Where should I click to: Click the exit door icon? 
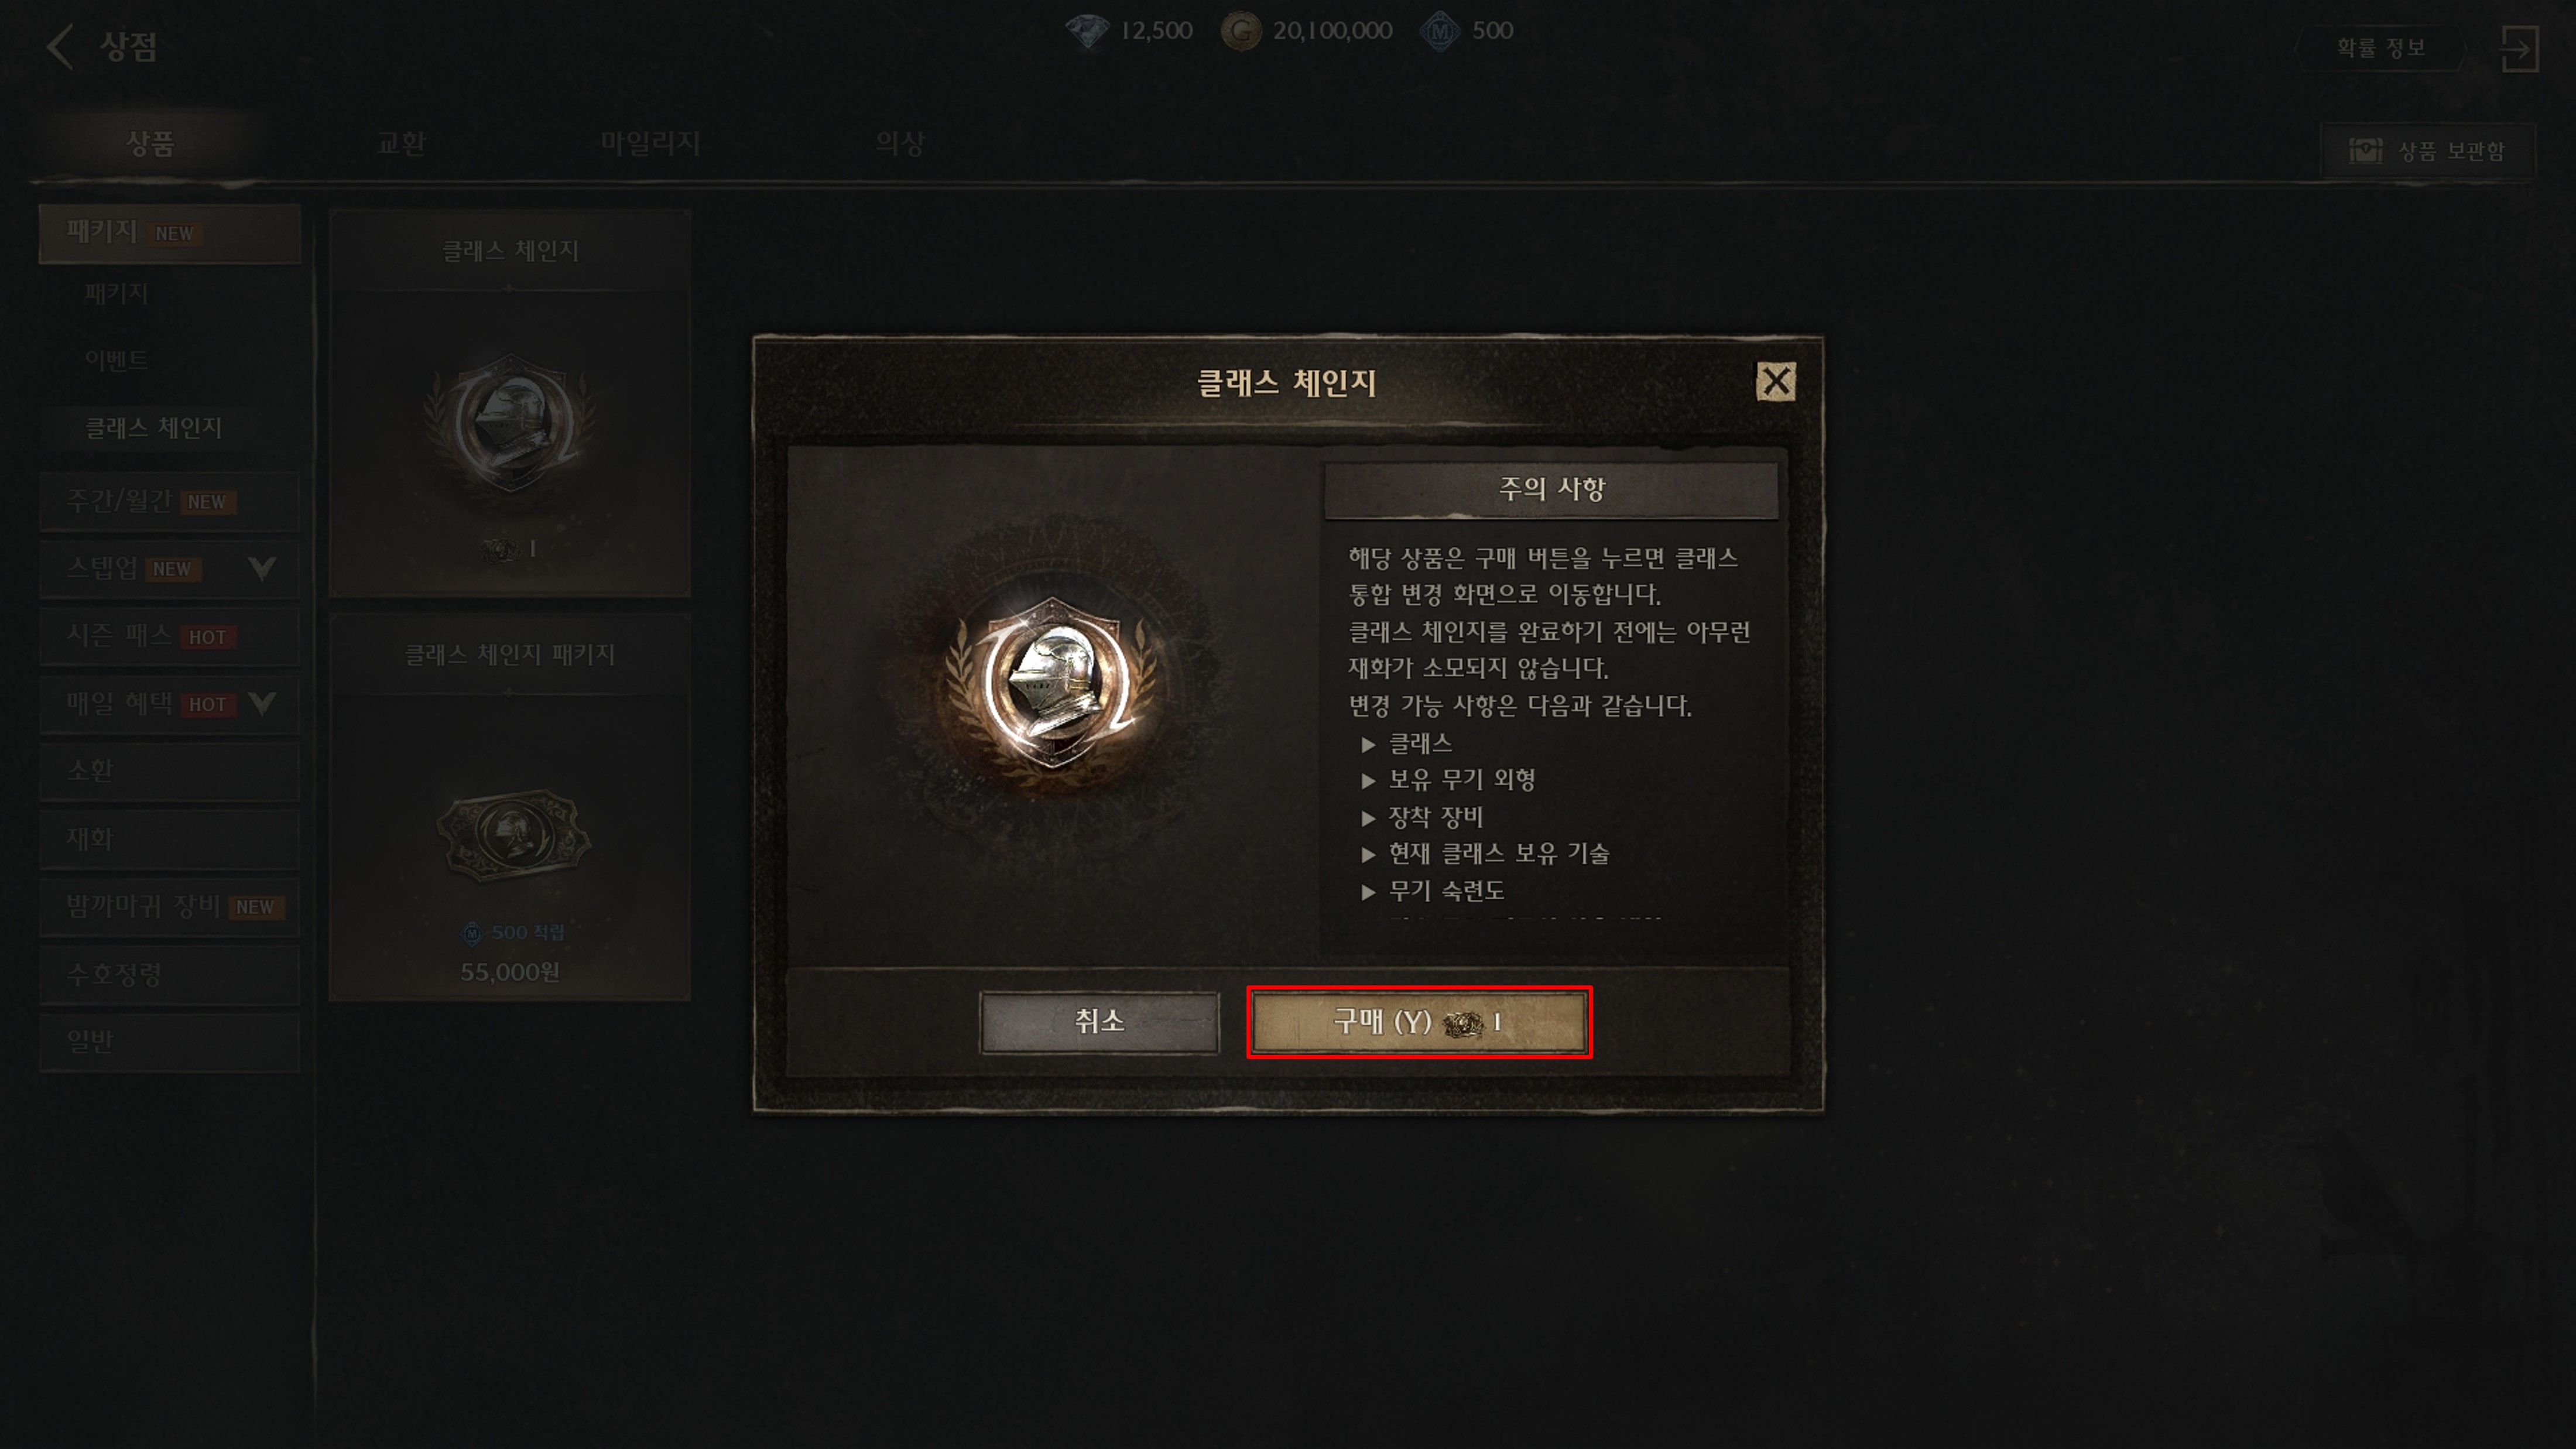pos(2519,48)
